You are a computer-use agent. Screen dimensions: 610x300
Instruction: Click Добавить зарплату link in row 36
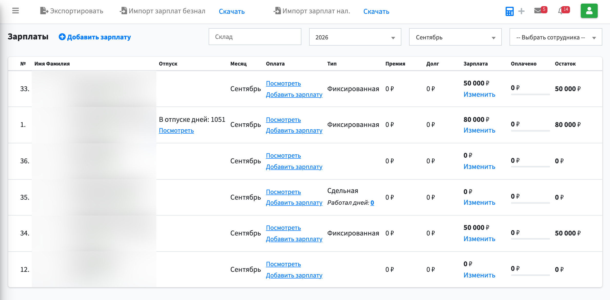click(294, 167)
